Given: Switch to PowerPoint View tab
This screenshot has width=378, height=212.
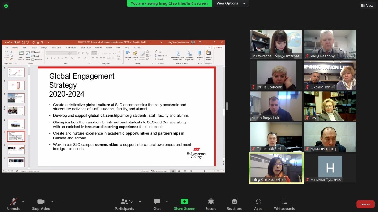Looking at the screenshot, I should click(119, 48).
